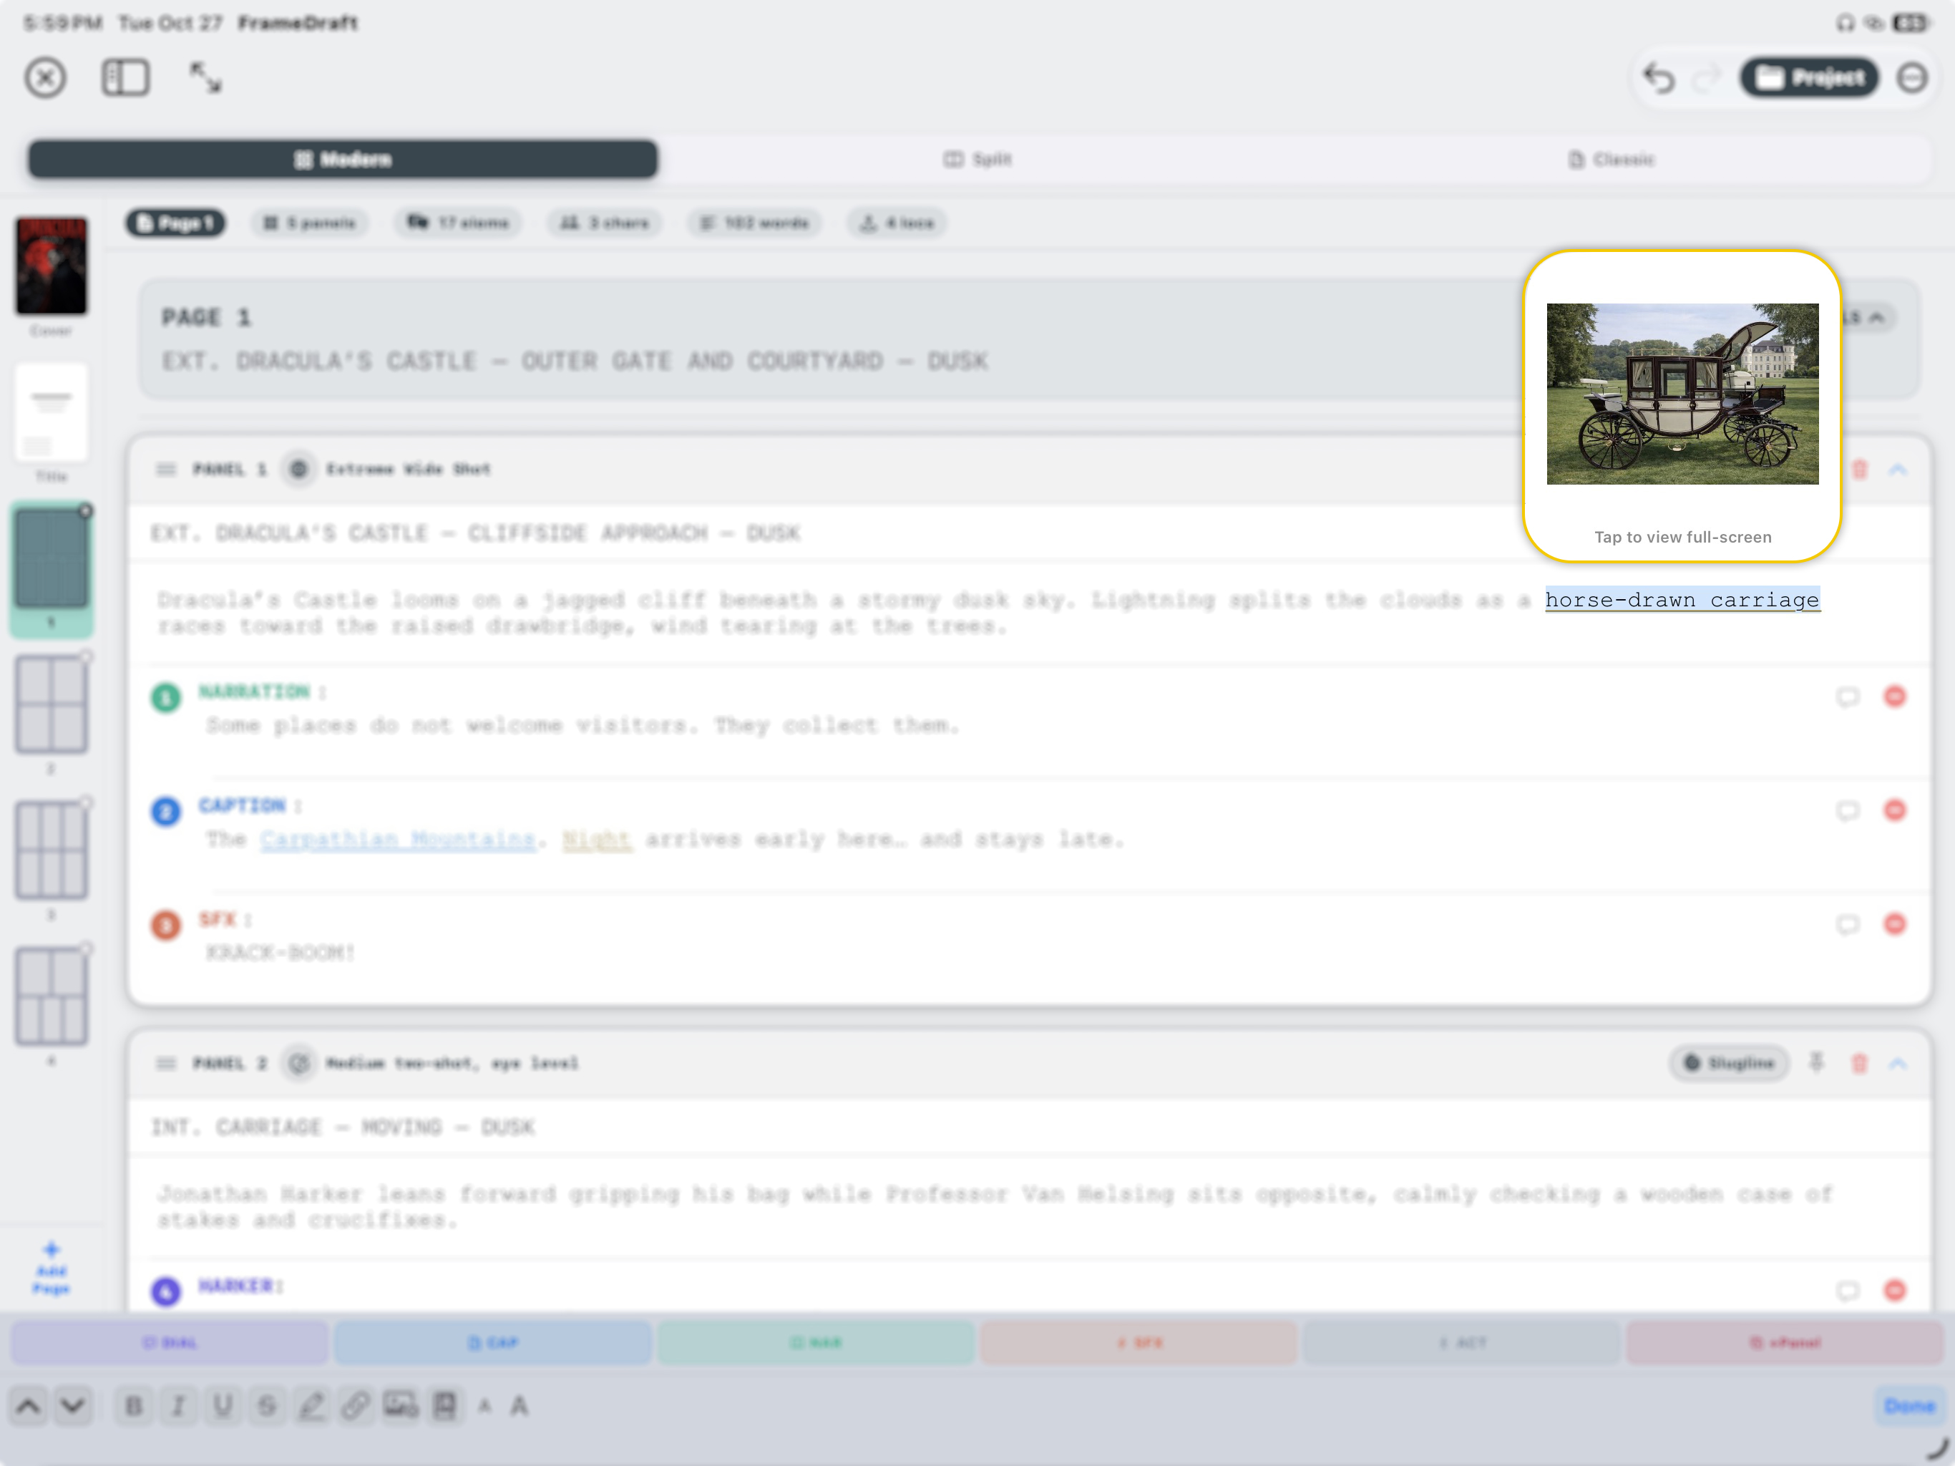1955x1466 pixels.
Task: Redo the last edit
Action: 1707,79
